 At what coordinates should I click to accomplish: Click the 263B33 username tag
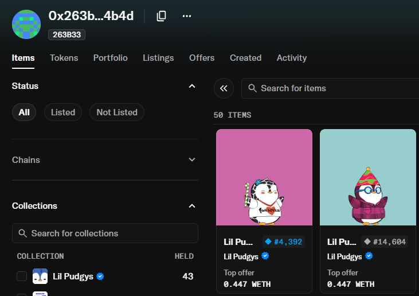pyautogui.click(x=67, y=35)
